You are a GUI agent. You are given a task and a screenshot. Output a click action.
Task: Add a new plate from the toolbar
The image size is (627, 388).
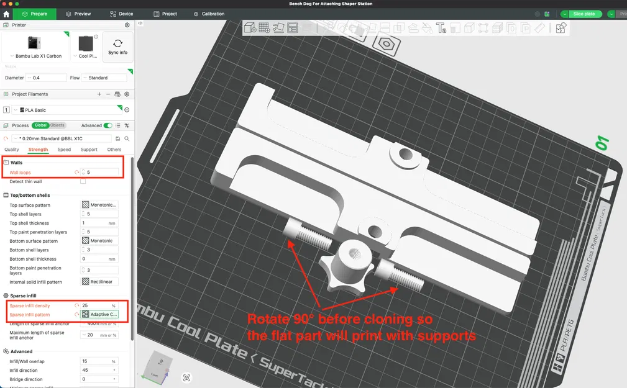264,27
